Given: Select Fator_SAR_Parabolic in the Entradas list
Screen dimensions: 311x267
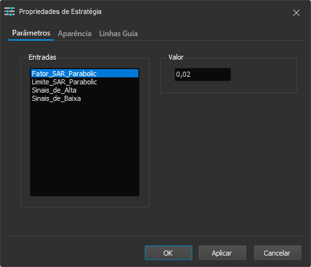Looking at the screenshot, I should [84, 74].
